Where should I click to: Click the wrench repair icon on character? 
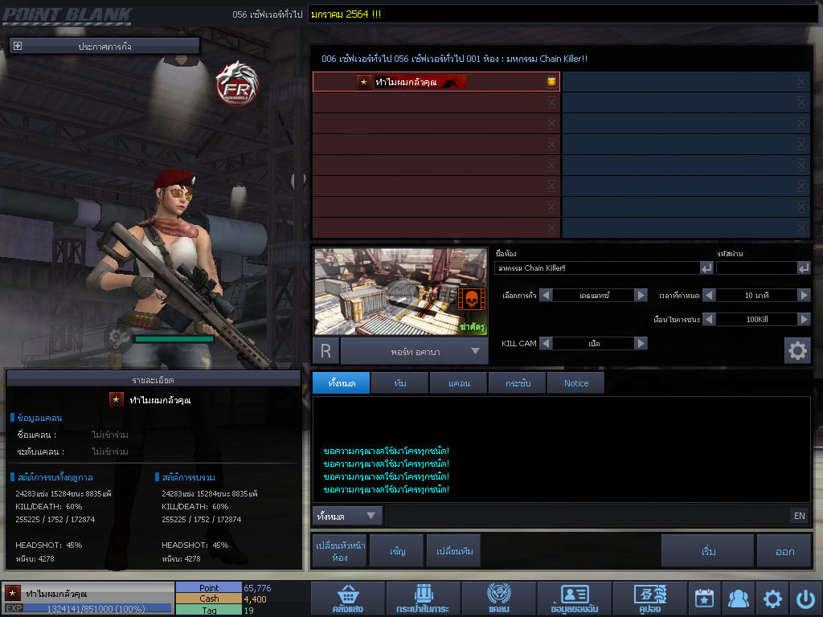118,337
